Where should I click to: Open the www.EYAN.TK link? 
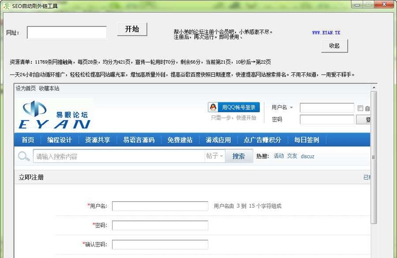coord(327,32)
